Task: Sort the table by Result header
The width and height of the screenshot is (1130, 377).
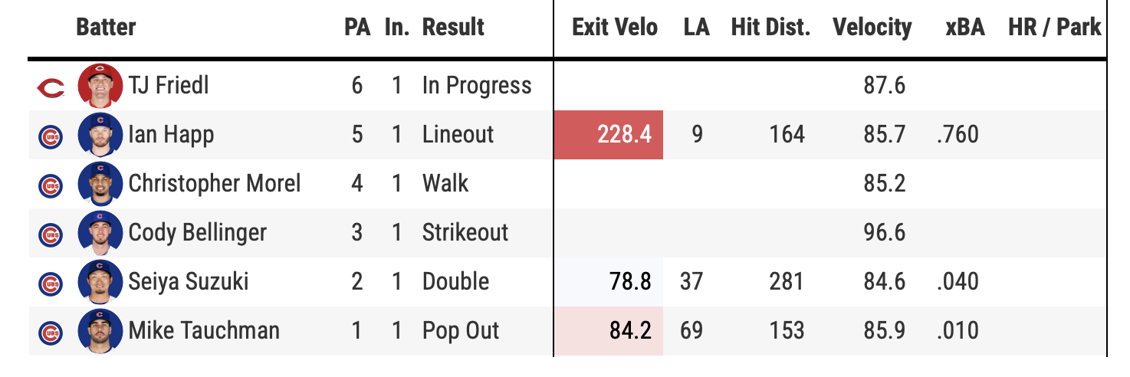Action: (453, 28)
